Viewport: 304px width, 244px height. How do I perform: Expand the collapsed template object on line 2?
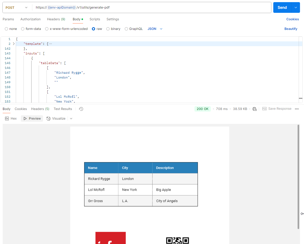(14, 44)
